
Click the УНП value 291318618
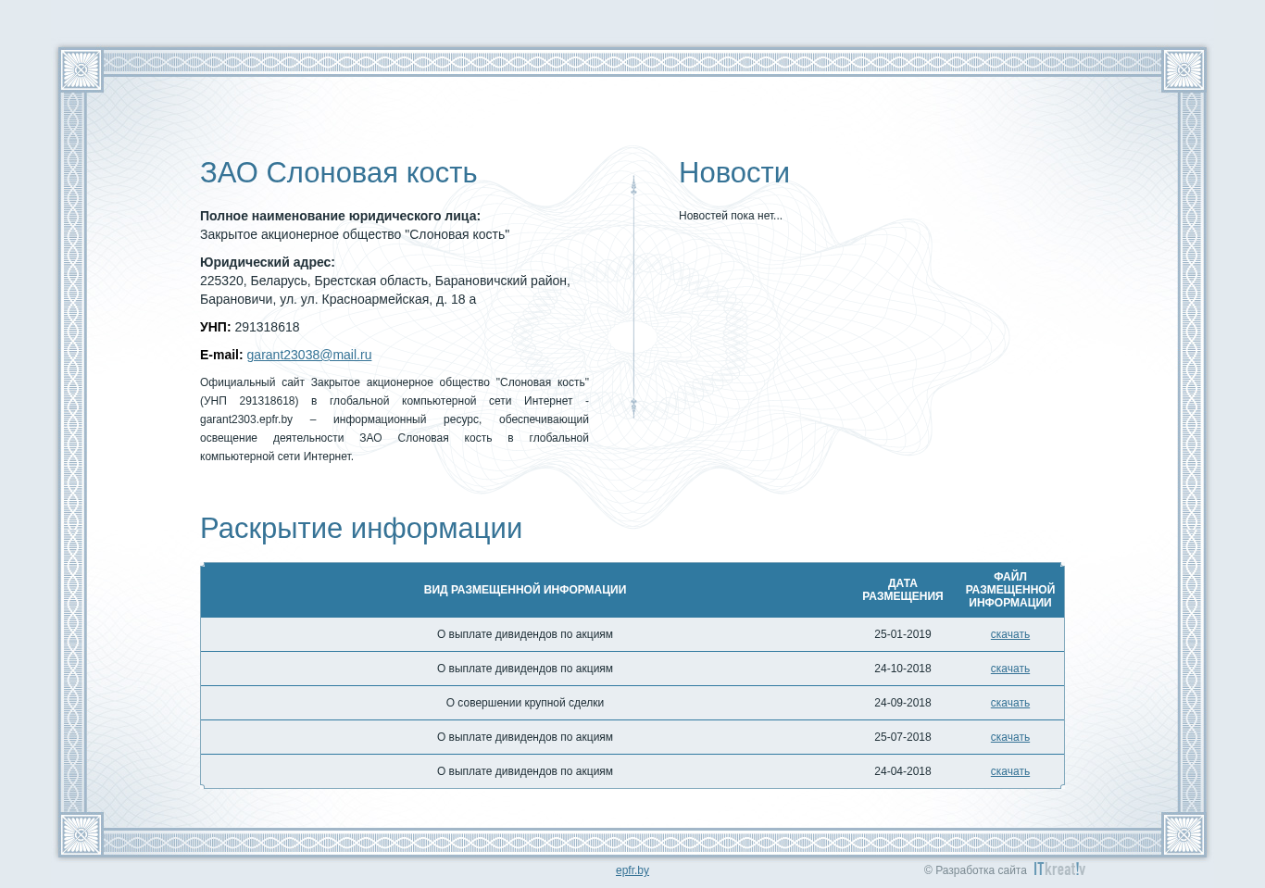click(x=267, y=327)
